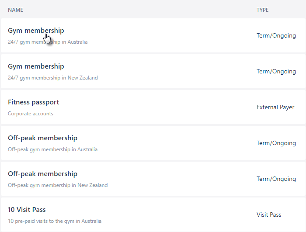
Task: Click 'Off-peak gym membership in New Zealand' description
Action: [58, 185]
